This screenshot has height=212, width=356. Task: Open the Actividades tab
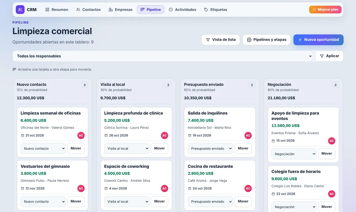pyautogui.click(x=182, y=9)
